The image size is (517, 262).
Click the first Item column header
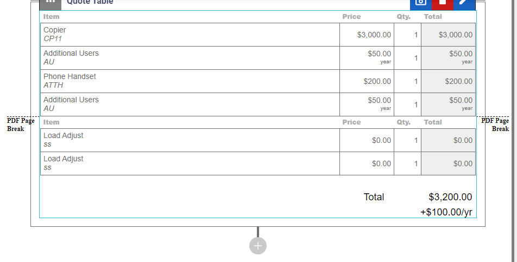tap(51, 16)
